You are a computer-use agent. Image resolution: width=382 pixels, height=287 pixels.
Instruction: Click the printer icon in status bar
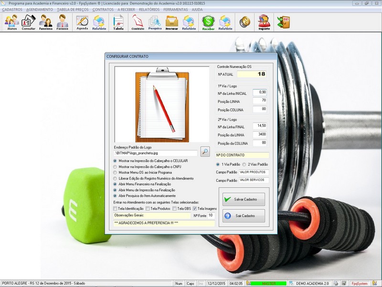click(x=336, y=283)
